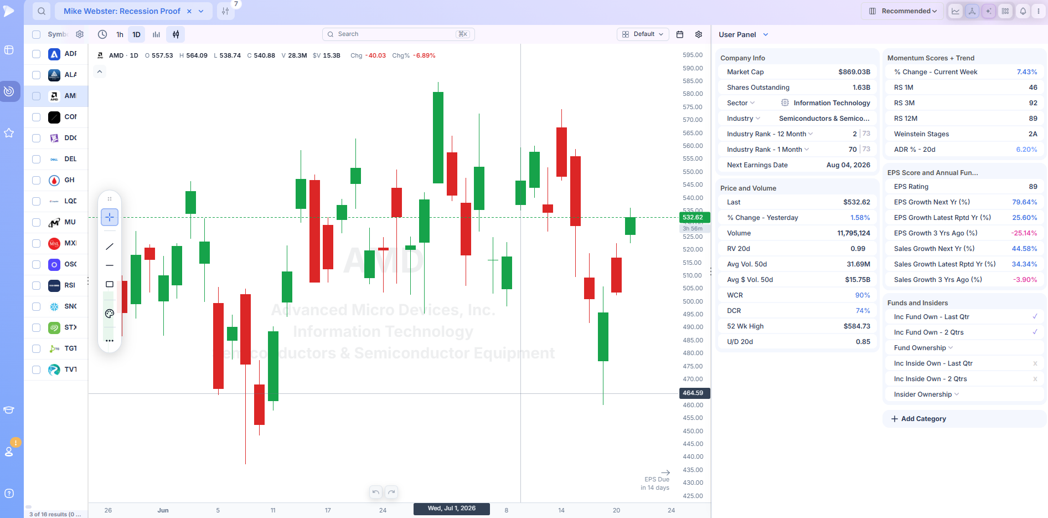Select the candlestick chart style icon

pos(176,34)
